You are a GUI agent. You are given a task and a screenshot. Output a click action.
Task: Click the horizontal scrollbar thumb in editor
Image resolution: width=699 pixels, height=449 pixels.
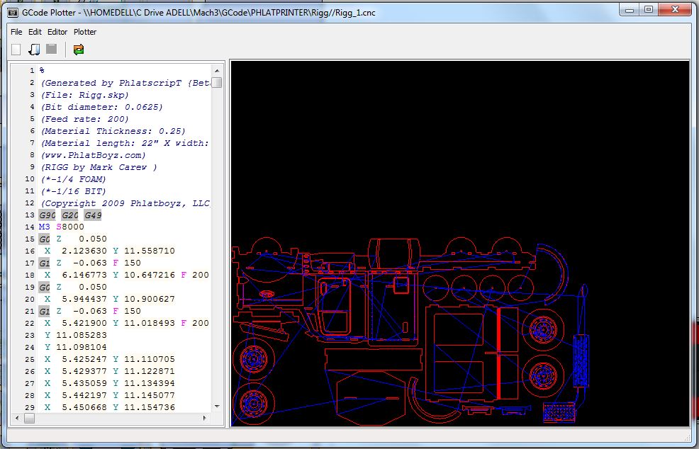[x=29, y=419]
